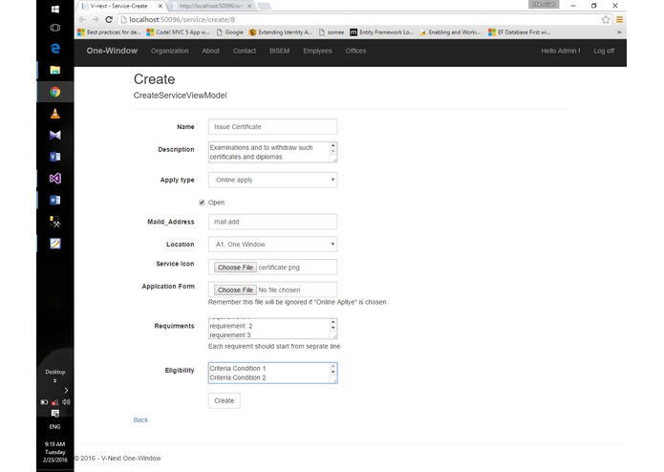Open the Google bookmark

(229, 32)
